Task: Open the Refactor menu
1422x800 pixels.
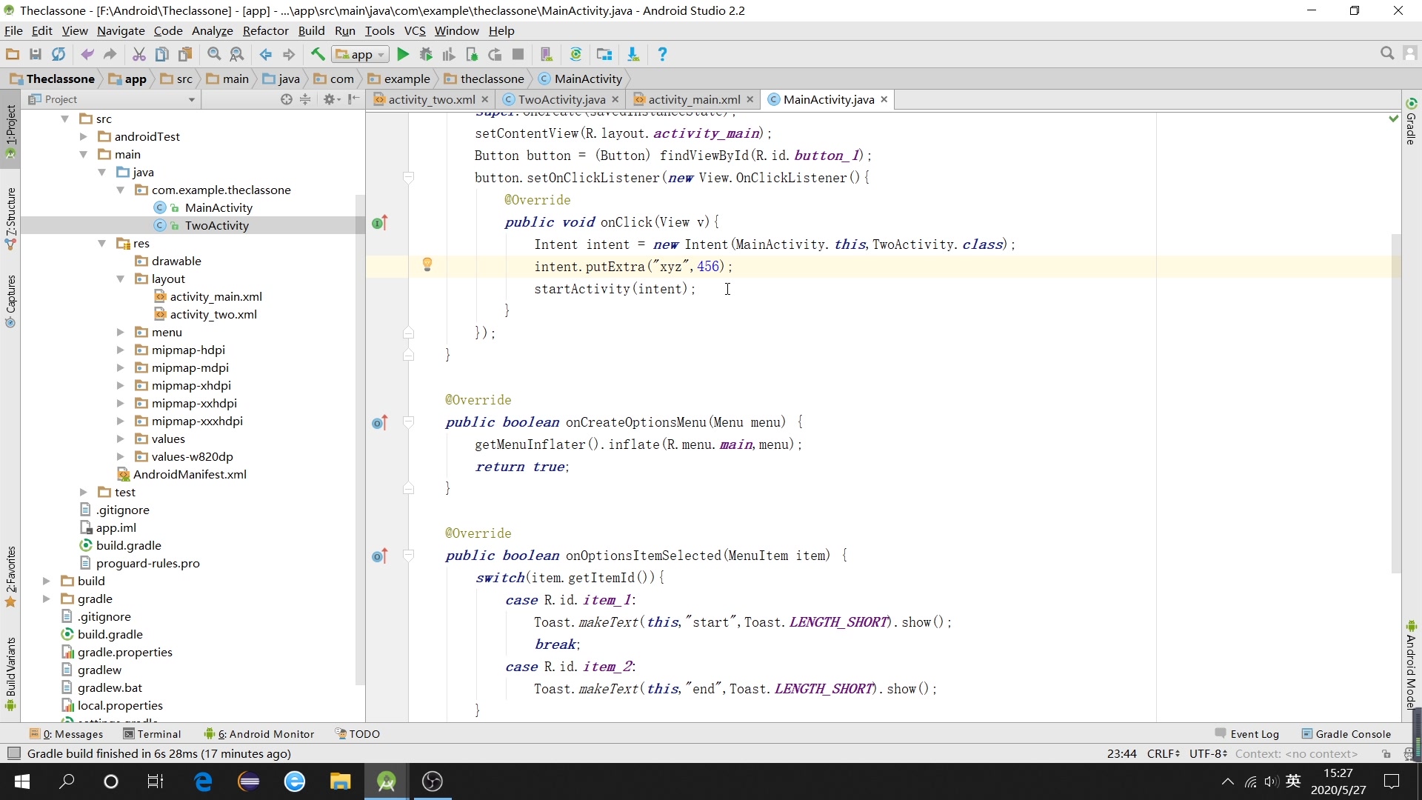Action: (265, 30)
